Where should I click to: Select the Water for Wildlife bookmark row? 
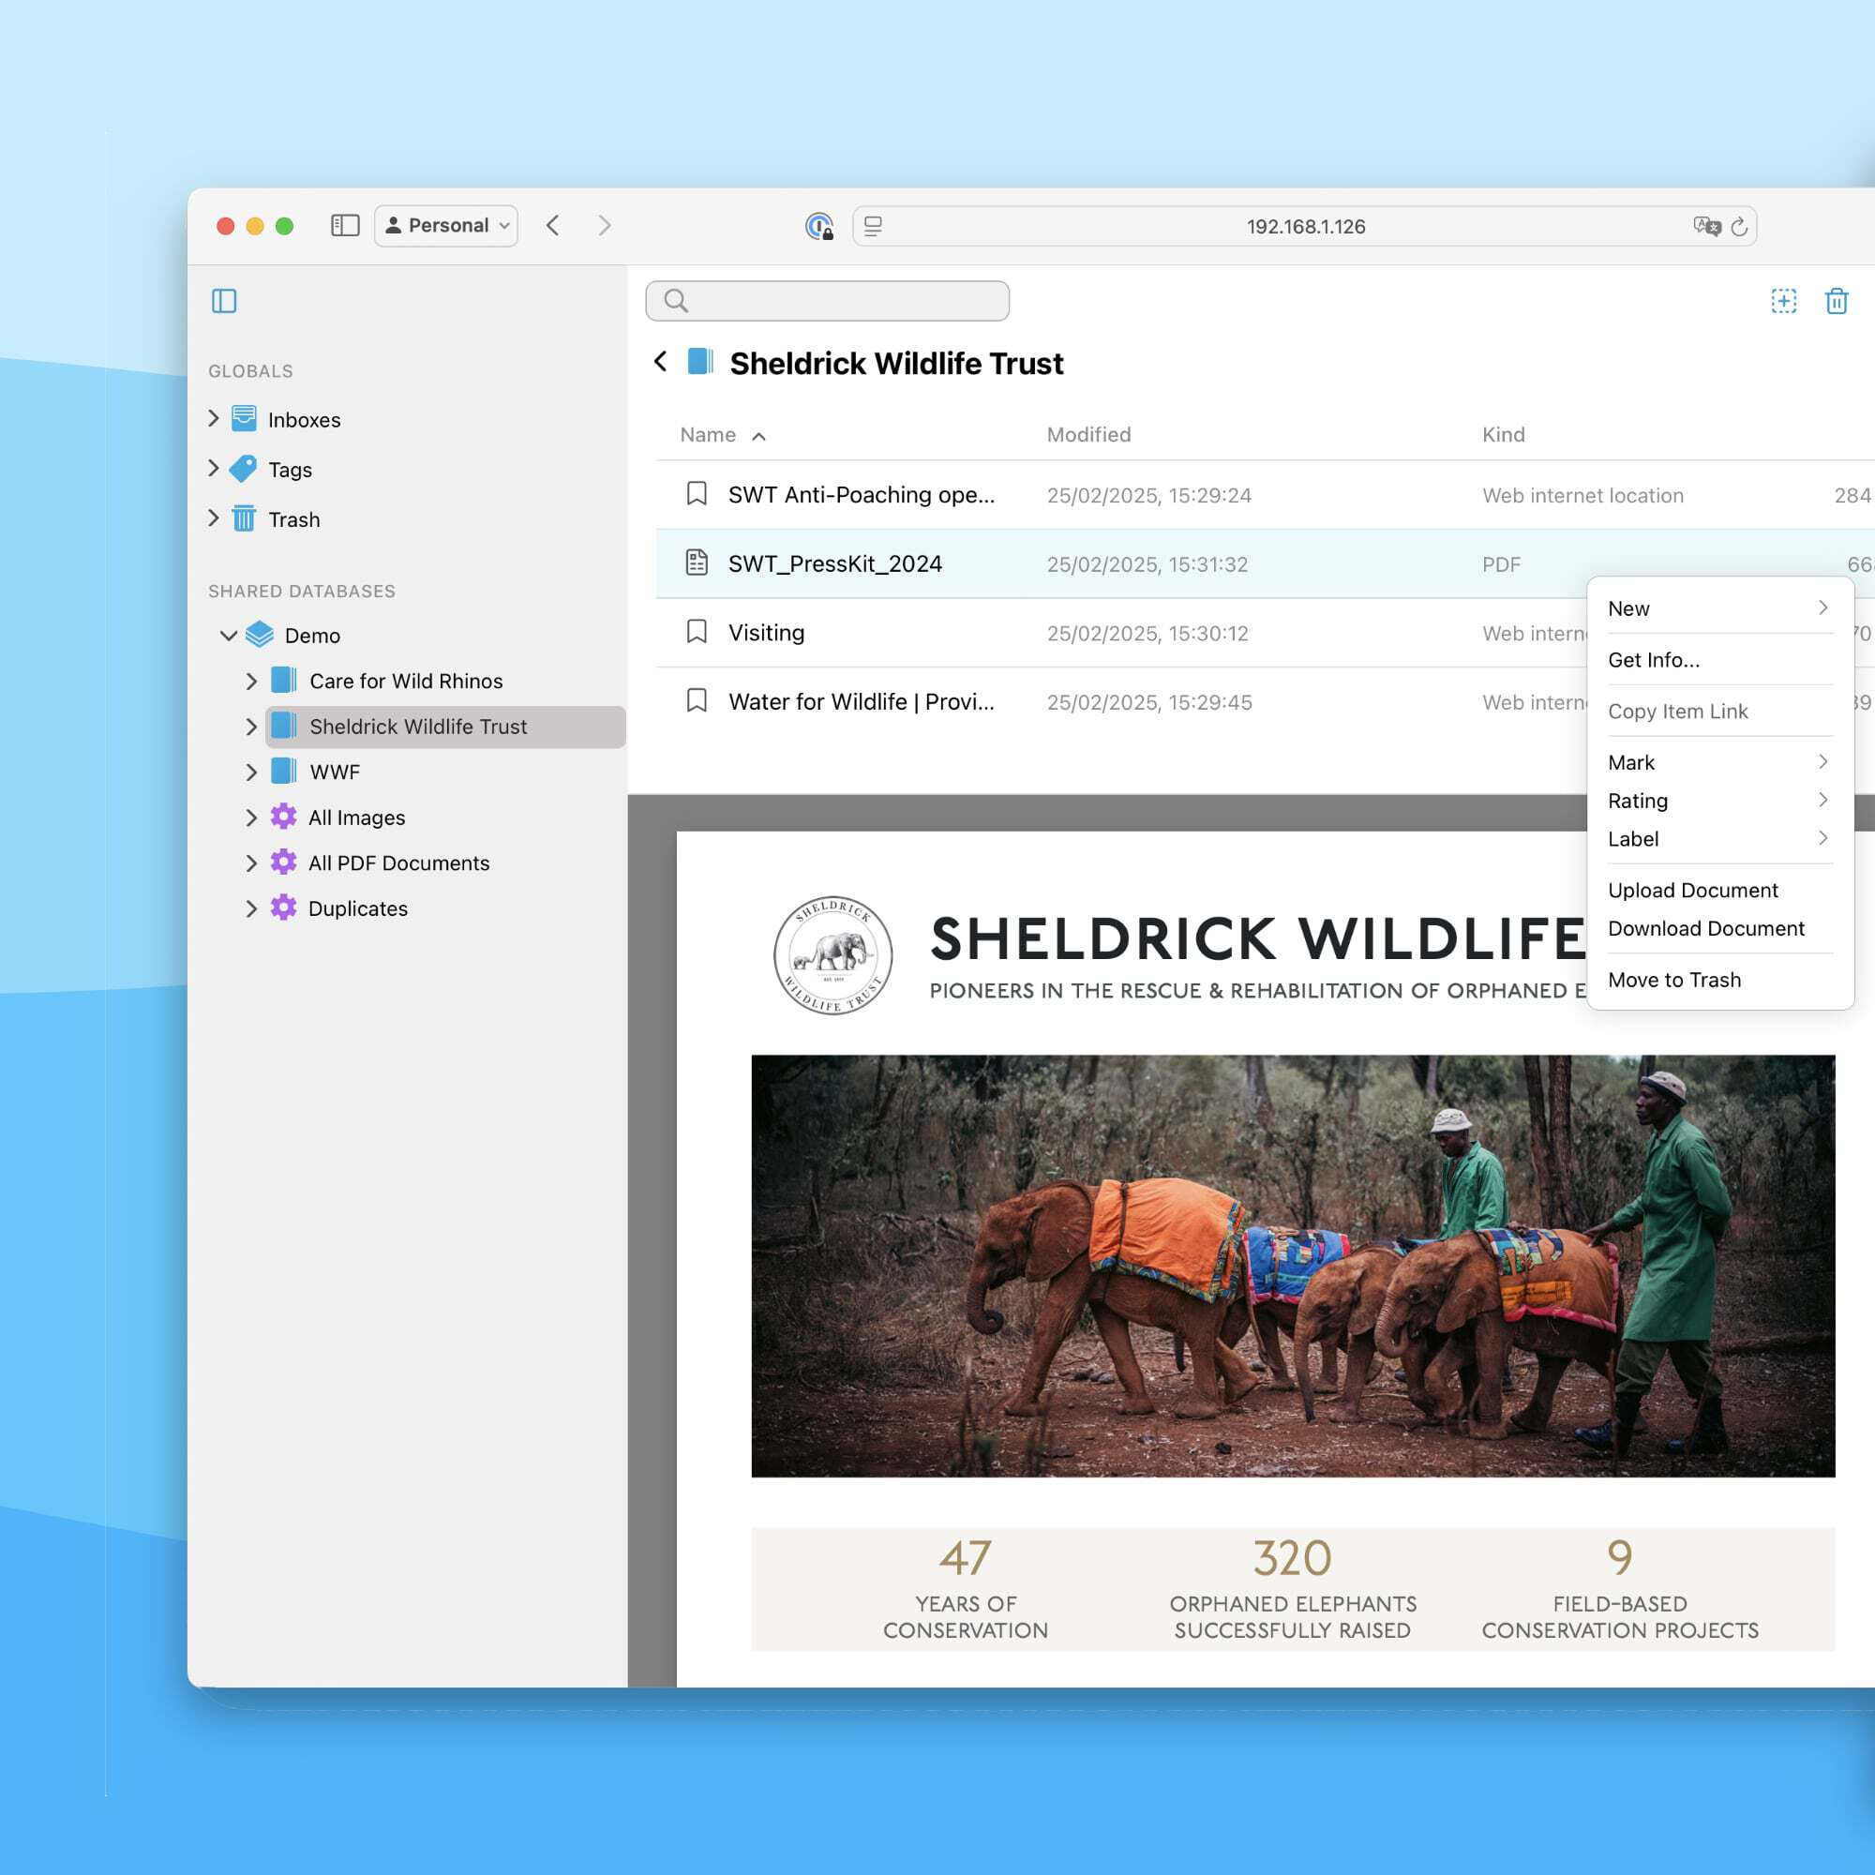click(x=1121, y=701)
